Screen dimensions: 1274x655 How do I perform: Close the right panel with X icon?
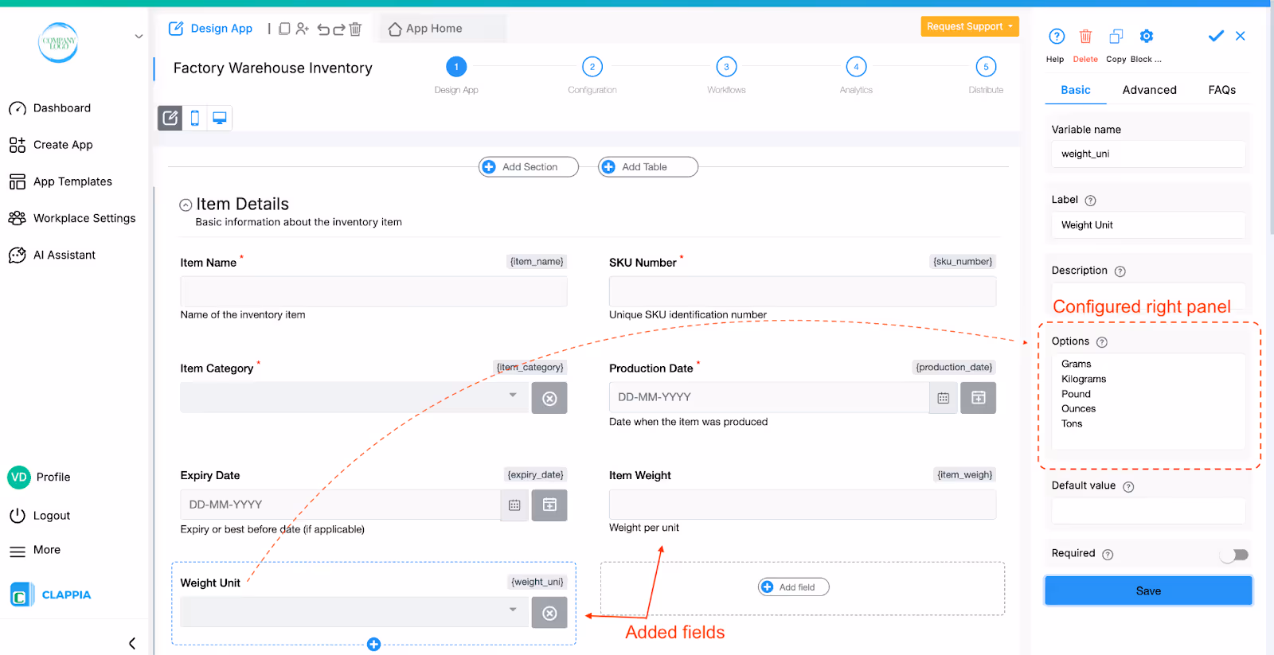coord(1241,36)
